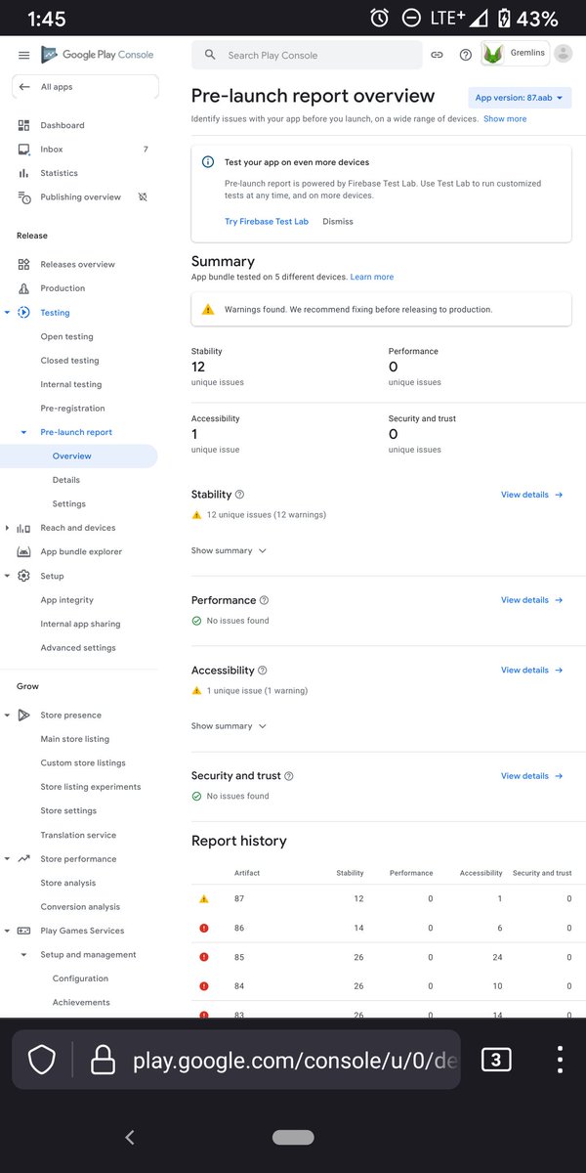Click Learn more in Summary
This screenshot has width=586, height=1173.
click(372, 278)
